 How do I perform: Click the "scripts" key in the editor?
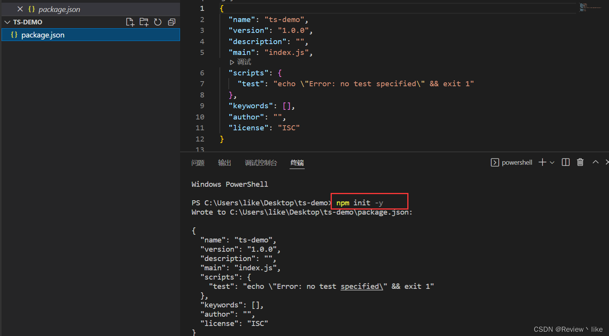[249, 73]
